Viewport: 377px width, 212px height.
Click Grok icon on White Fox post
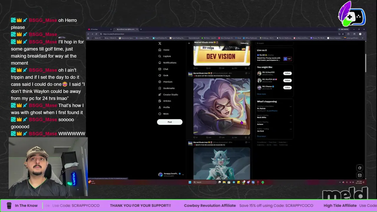coord(246,143)
